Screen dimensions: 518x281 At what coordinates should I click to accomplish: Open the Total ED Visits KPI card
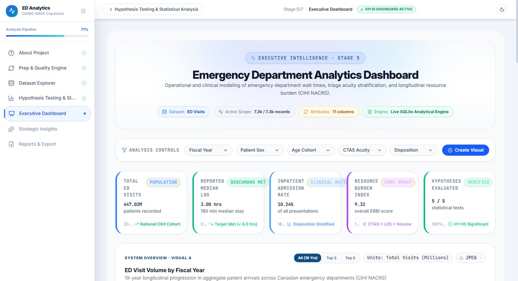click(152, 202)
